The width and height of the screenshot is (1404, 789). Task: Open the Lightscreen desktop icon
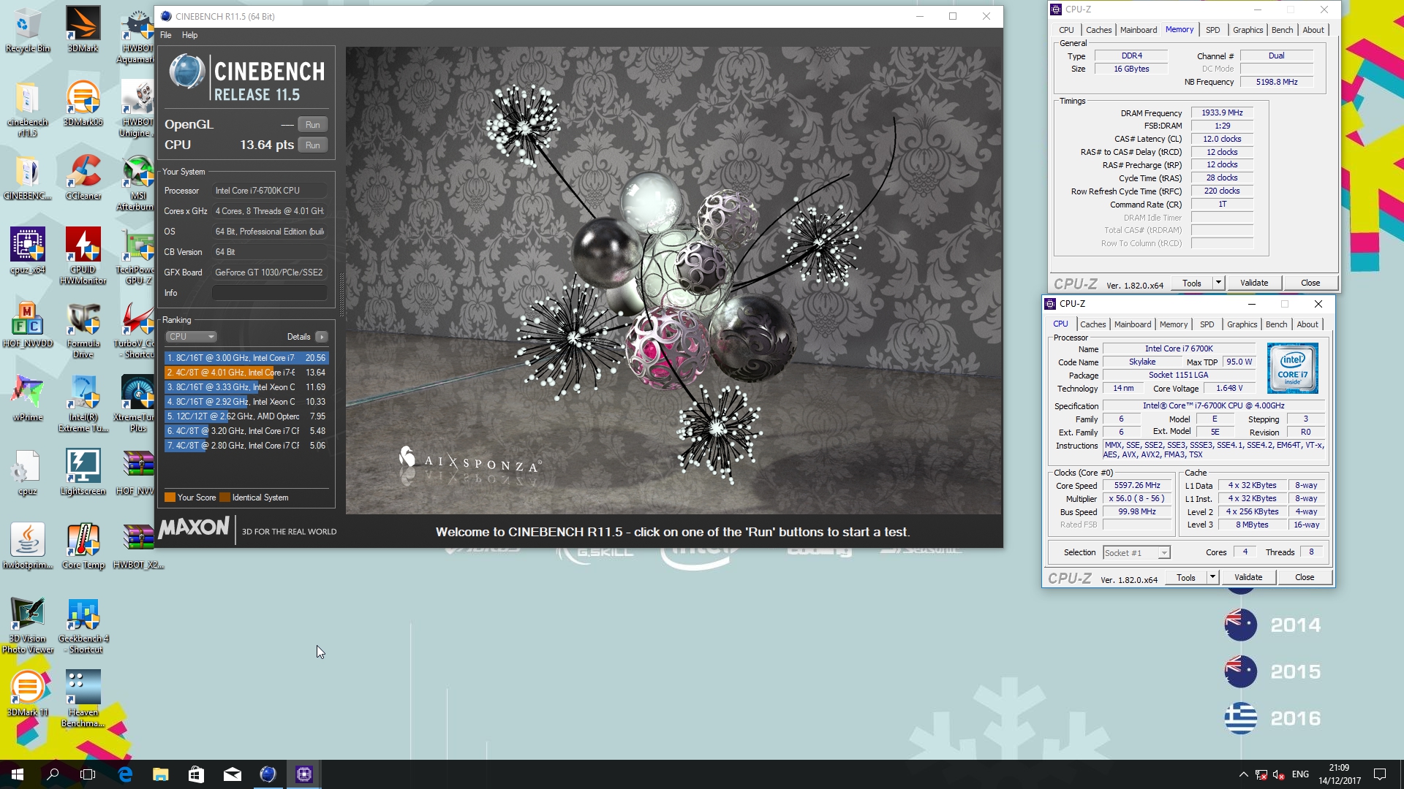click(83, 473)
